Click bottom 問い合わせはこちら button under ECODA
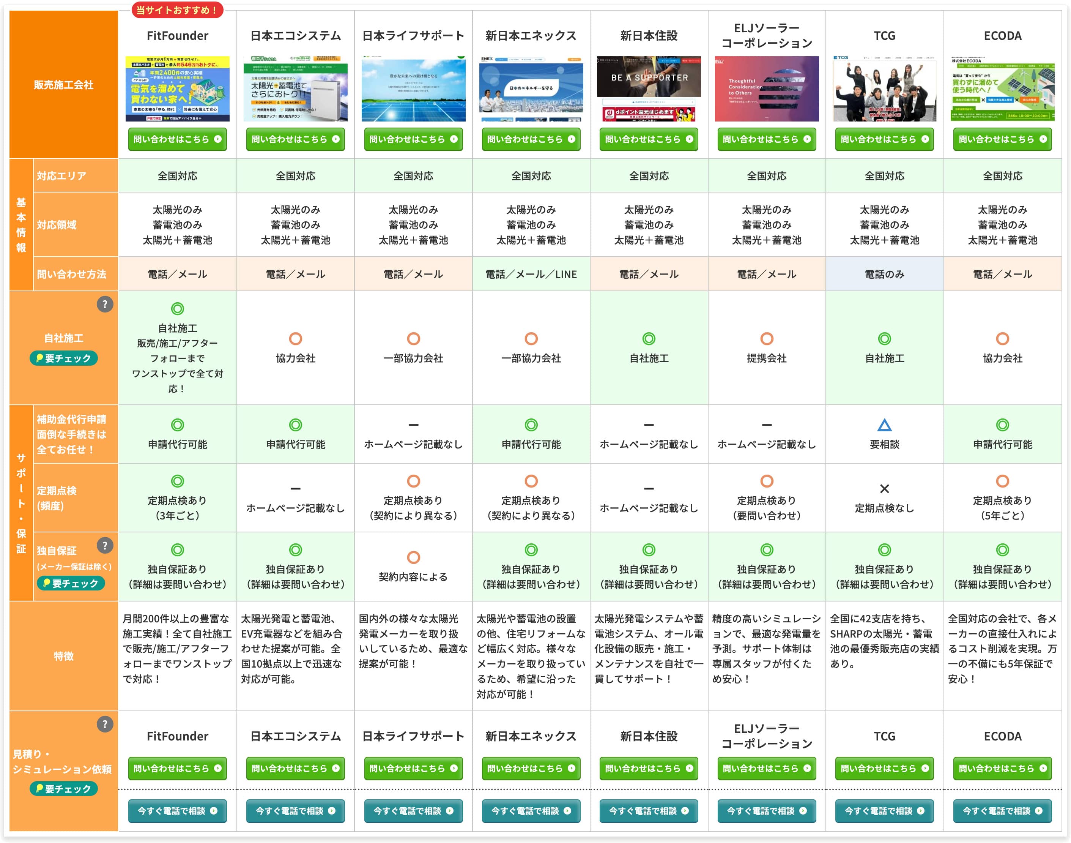Image resolution: width=1071 pixels, height=843 pixels. point(1002,769)
